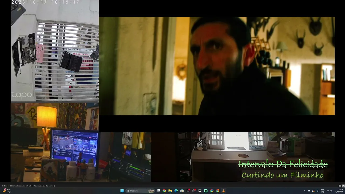345x194 pixels.
Task: Open the round taskbar app with red badge
Action: (x=194, y=191)
